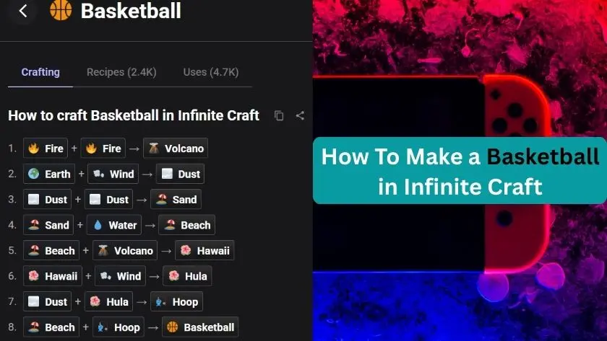Click the Wind chip in step 6
The width and height of the screenshot is (607, 341).
[x=121, y=275]
